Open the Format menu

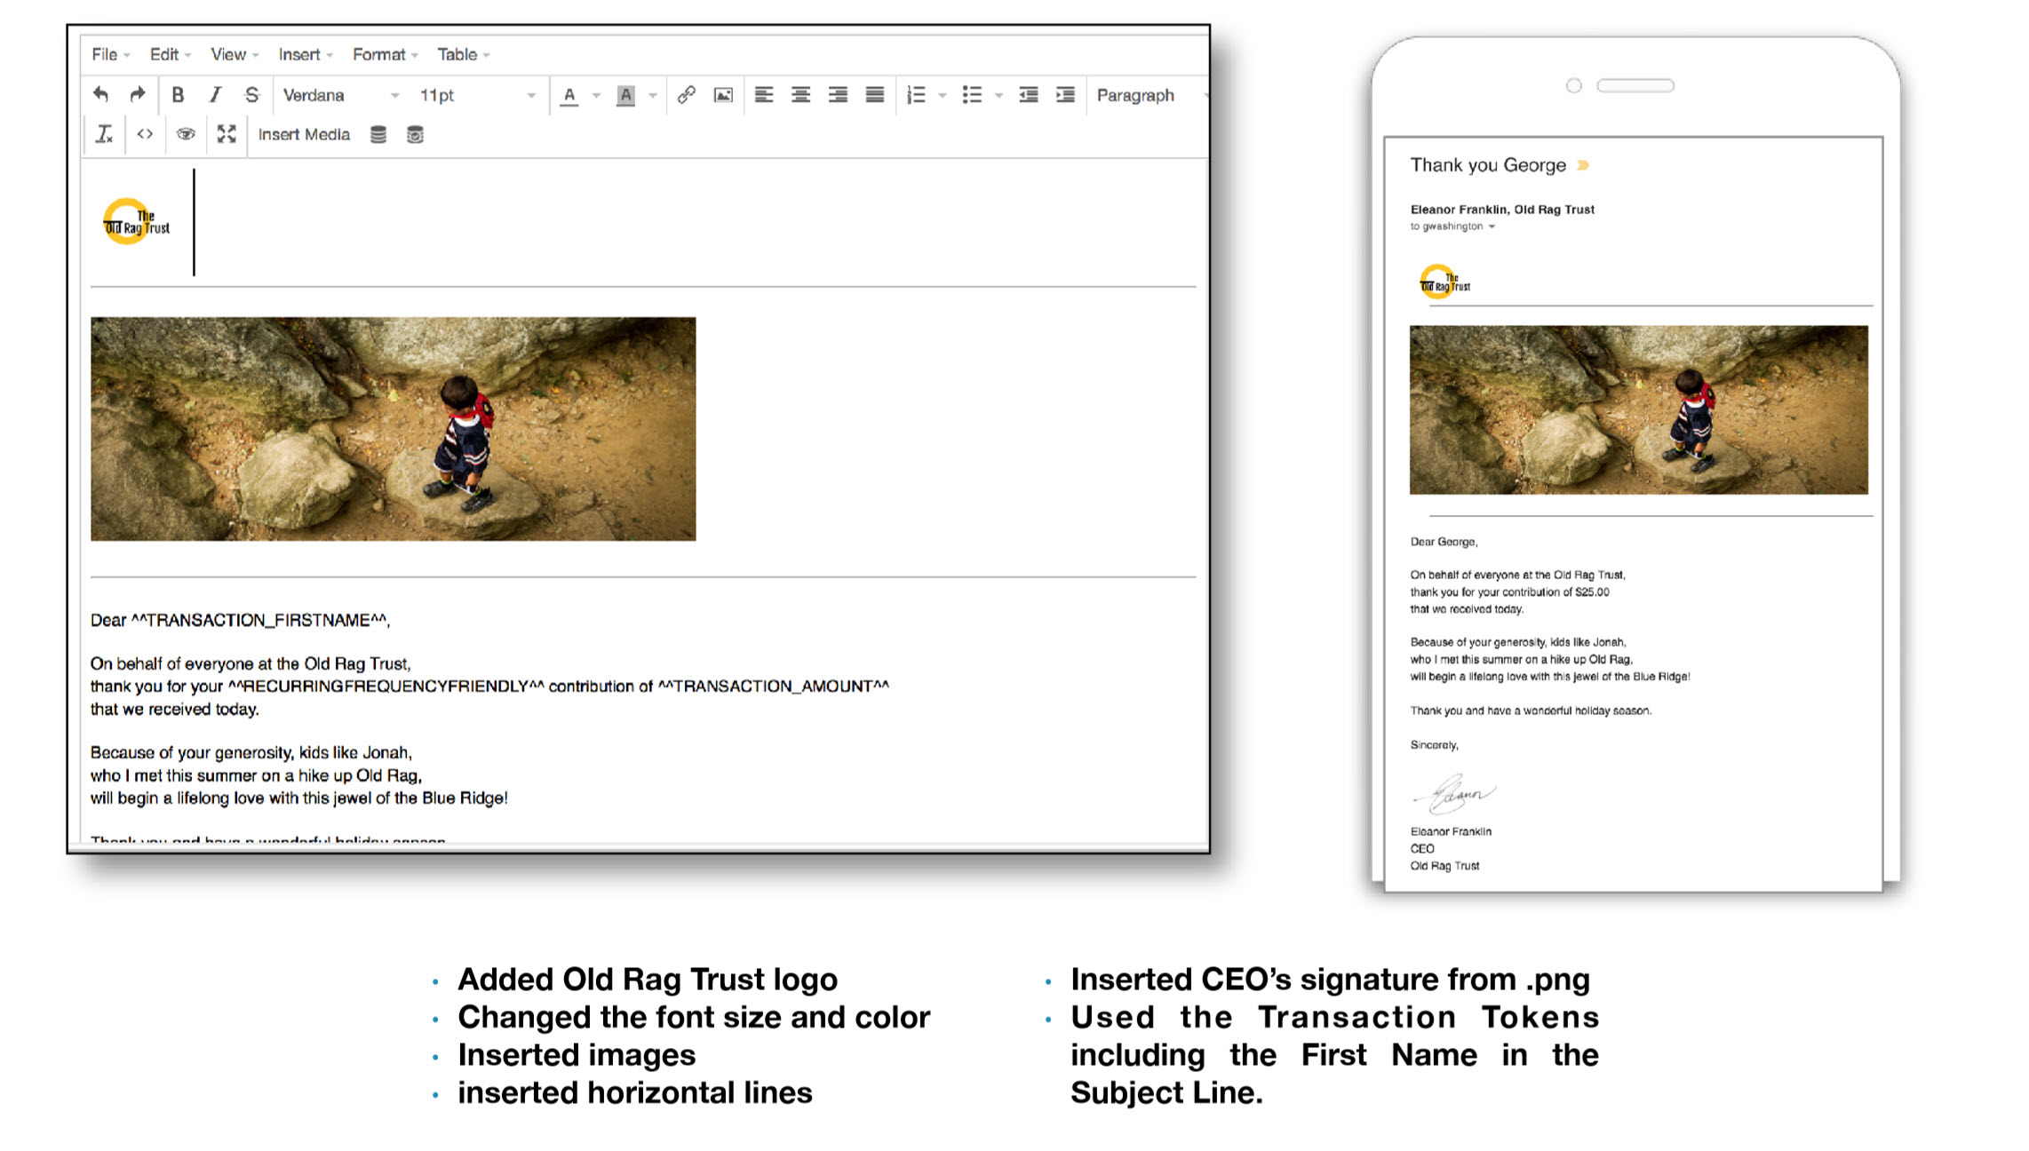(x=385, y=54)
